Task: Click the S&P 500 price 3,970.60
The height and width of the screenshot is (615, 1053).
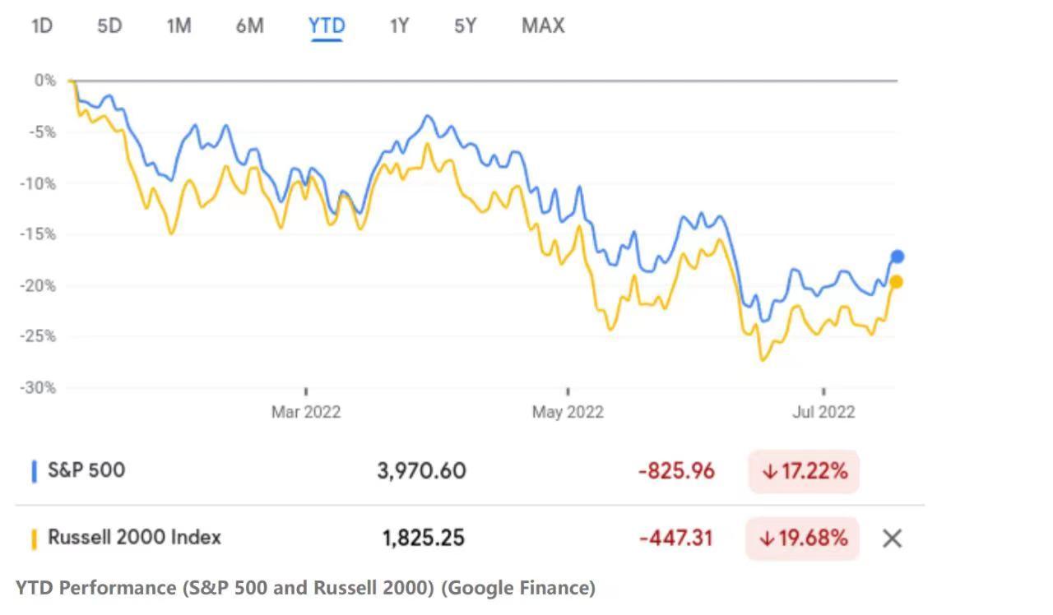Action: [421, 471]
